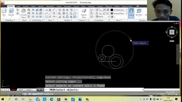Click the Erase tool in Modify
182x102 pixels.
click(x=60, y=17)
